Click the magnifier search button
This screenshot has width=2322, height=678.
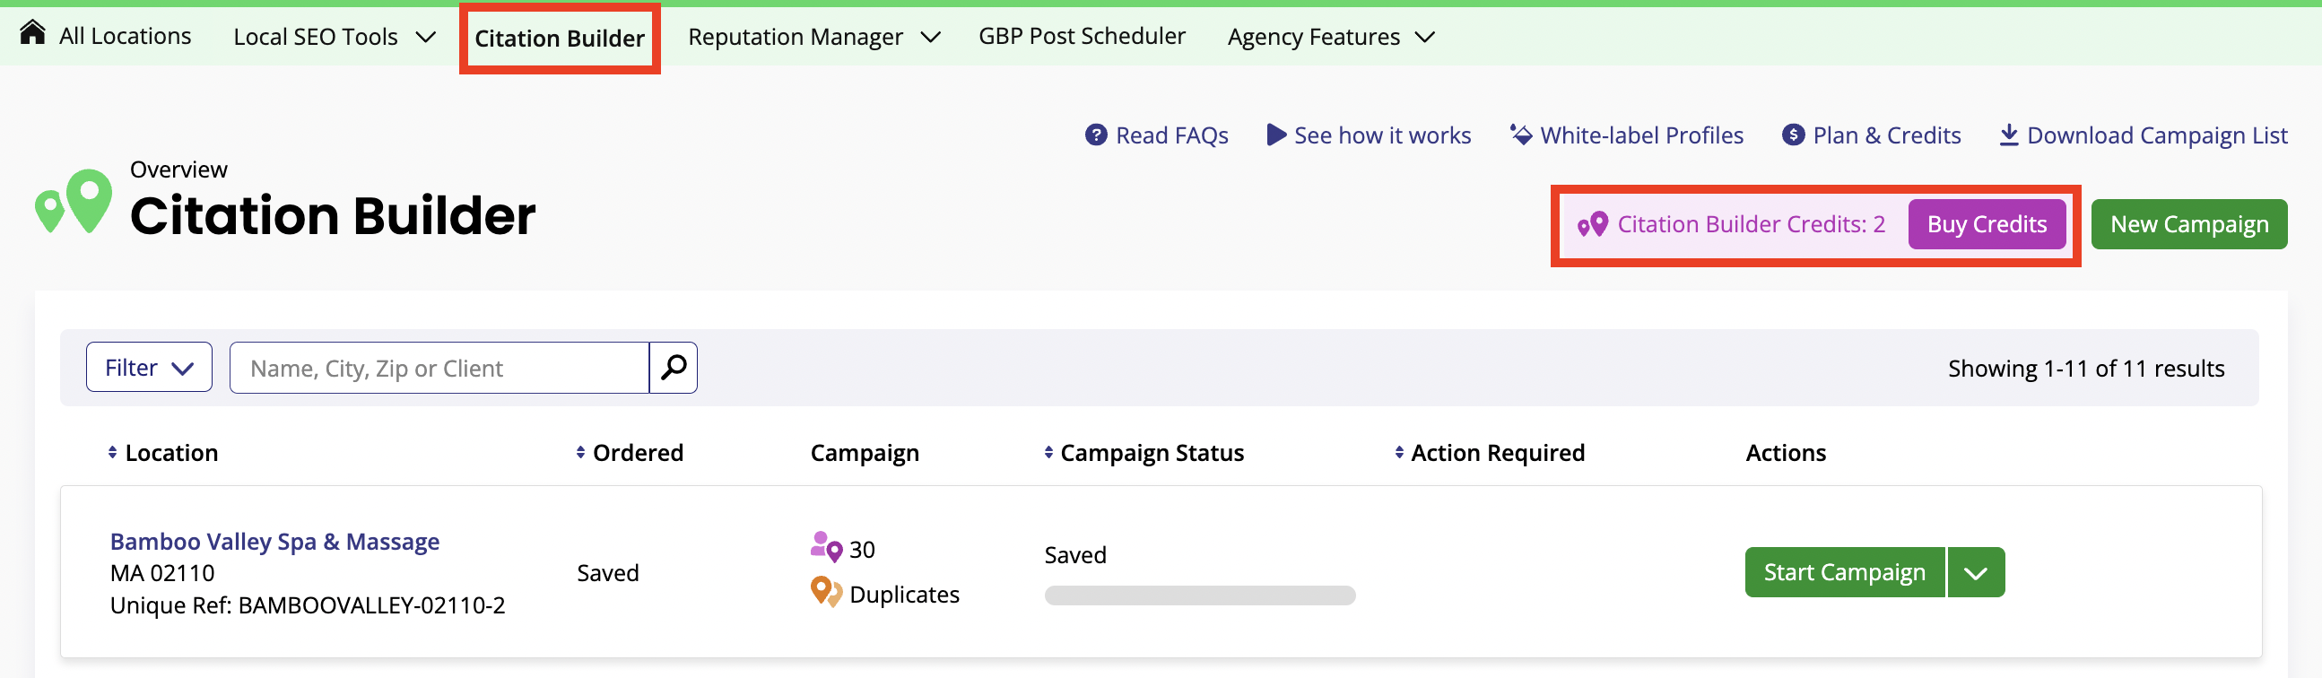click(674, 368)
